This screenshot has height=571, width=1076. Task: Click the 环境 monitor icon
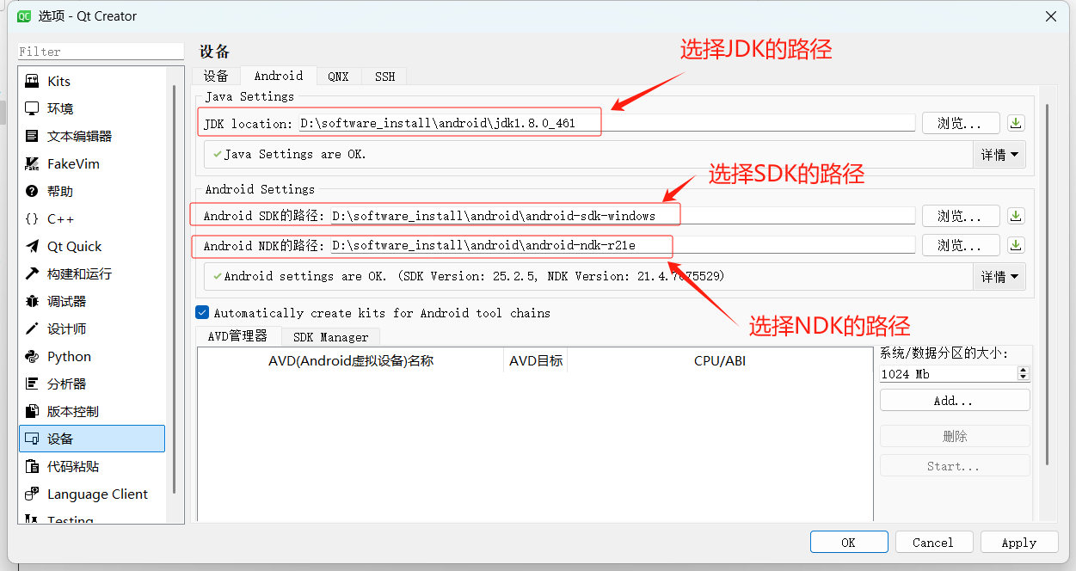coord(32,108)
